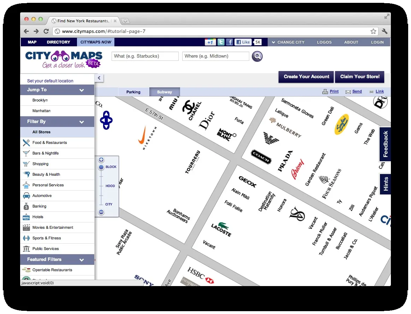
Task: Click the Lacoste crocodile logo
Action: 221,229
